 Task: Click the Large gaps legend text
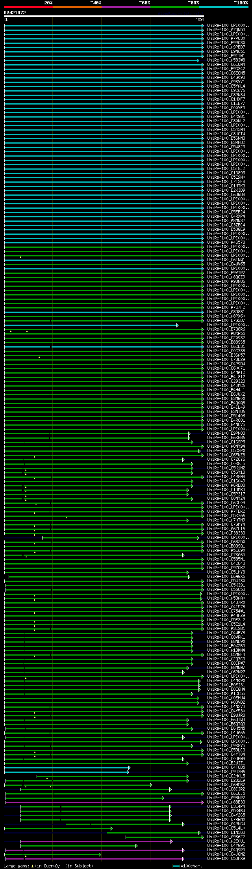pyautogui.click(x=49, y=866)
